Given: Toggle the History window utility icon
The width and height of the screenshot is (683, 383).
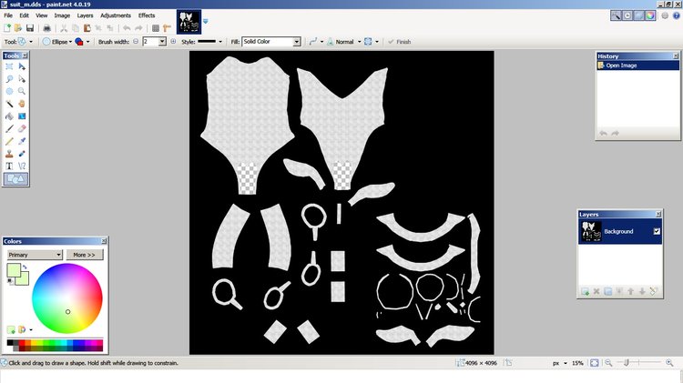Looking at the screenshot, I should 627,15.
